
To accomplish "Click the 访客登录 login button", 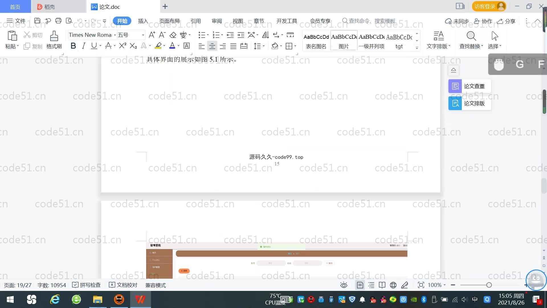I will click(x=489, y=6).
